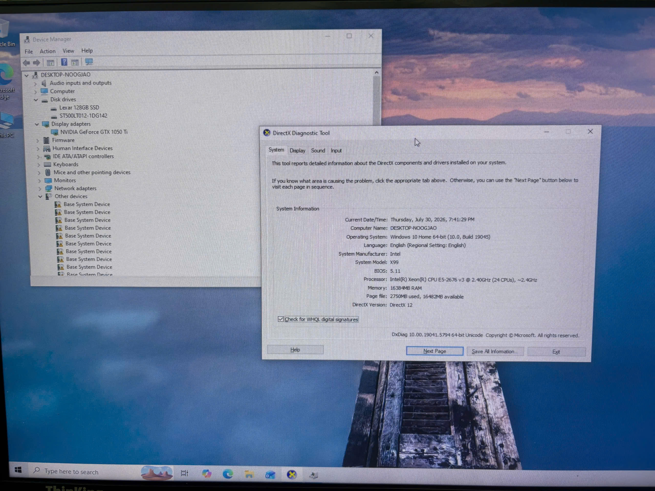
Task: Collapse the Other devices category
Action: pyautogui.click(x=40, y=196)
